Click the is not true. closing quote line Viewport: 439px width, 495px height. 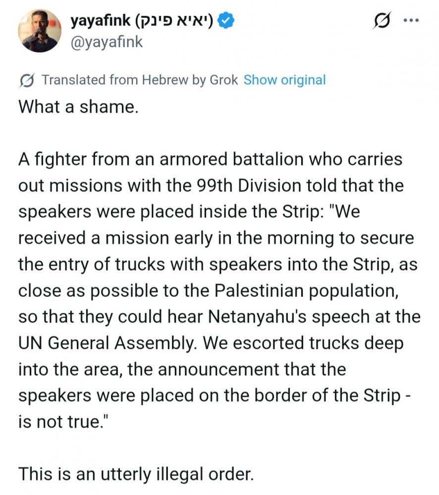pos(63,422)
